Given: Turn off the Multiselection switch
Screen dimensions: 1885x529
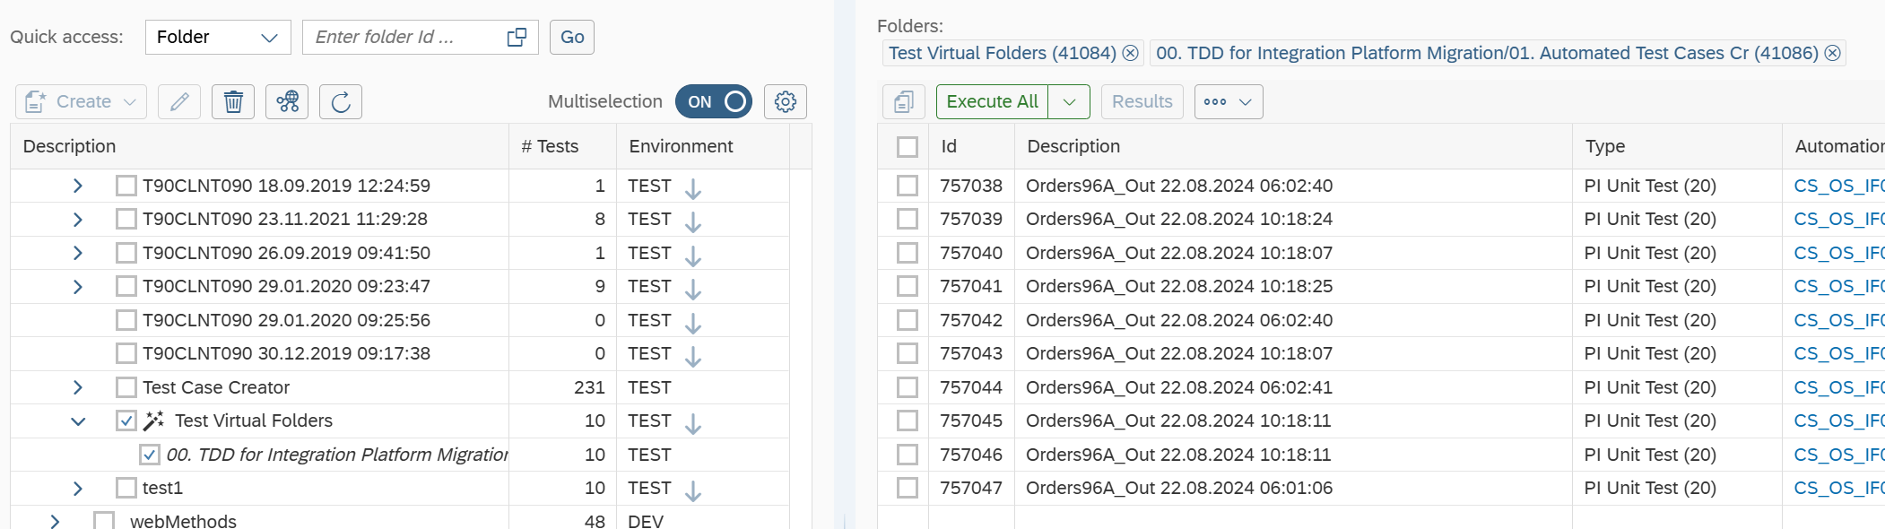Looking at the screenshot, I should point(714,102).
